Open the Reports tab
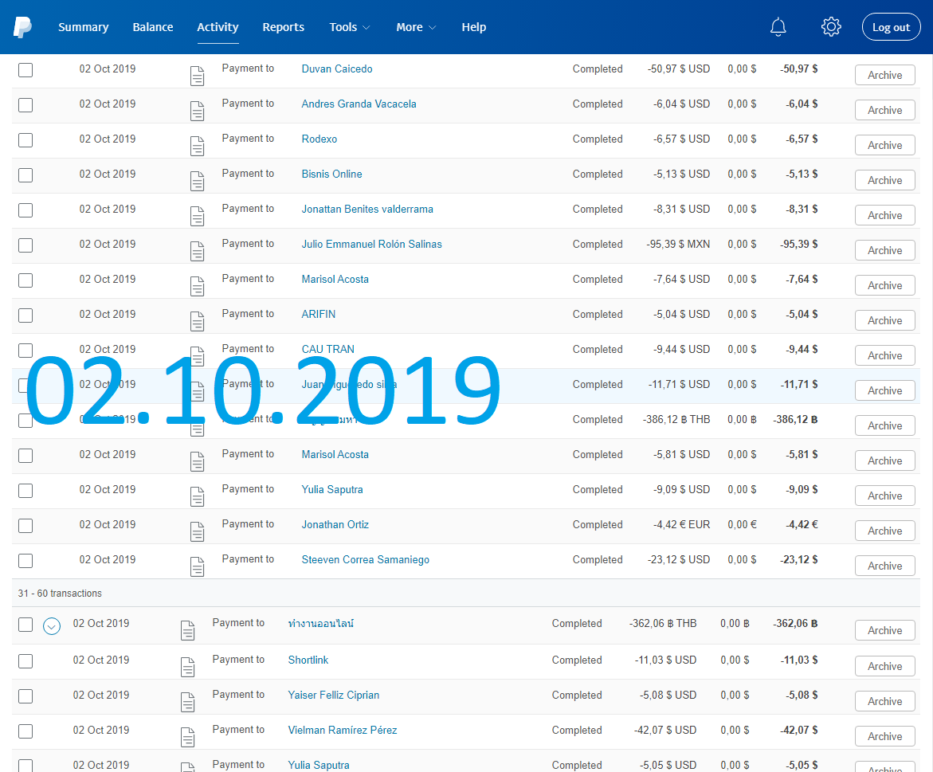Viewport: 933px width, 772px height. [283, 27]
